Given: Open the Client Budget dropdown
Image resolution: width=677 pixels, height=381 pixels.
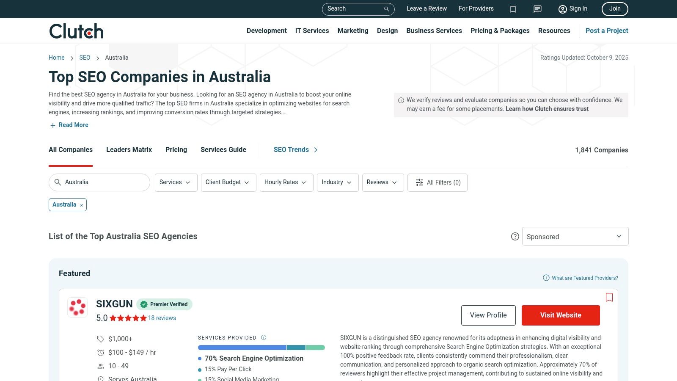Looking at the screenshot, I should (x=228, y=182).
